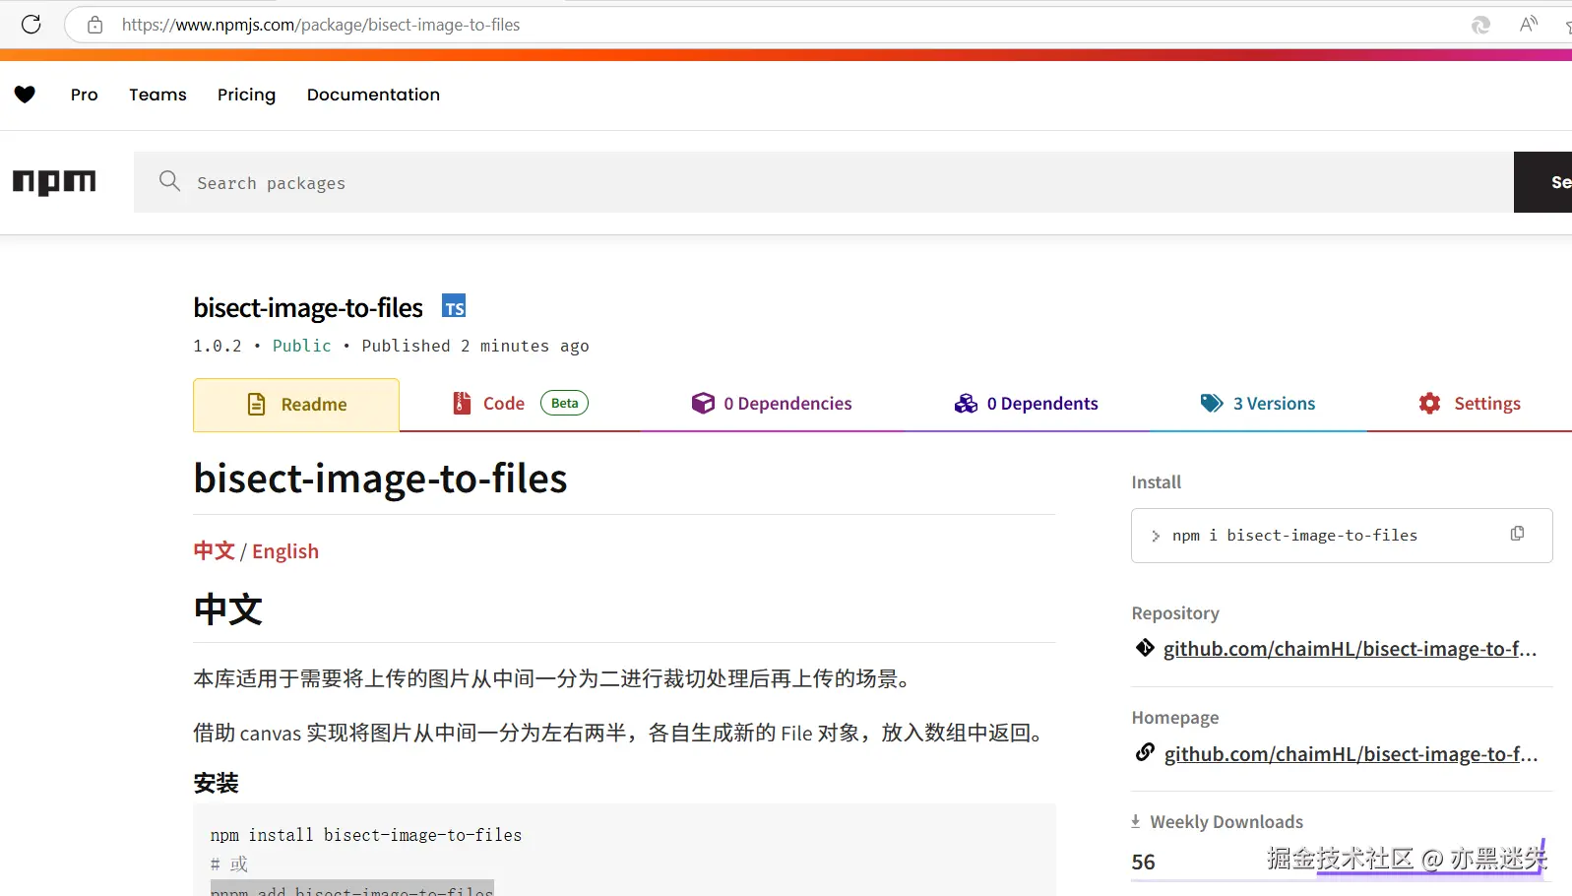View site information via the address bar lock icon
This screenshot has width=1572, height=896.
(x=94, y=25)
